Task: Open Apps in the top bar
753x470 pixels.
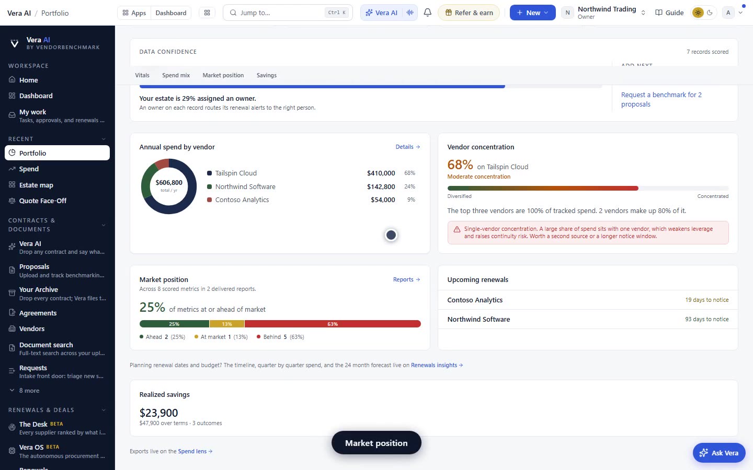Action: tap(134, 13)
